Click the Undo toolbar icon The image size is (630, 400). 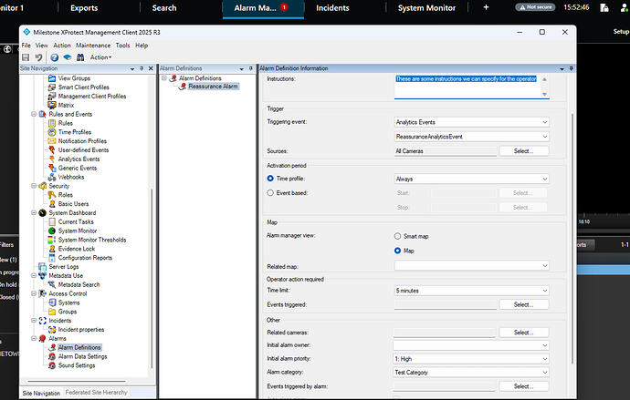pos(38,57)
